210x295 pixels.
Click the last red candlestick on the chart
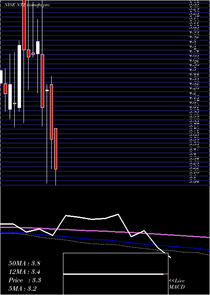pyautogui.click(x=56, y=149)
